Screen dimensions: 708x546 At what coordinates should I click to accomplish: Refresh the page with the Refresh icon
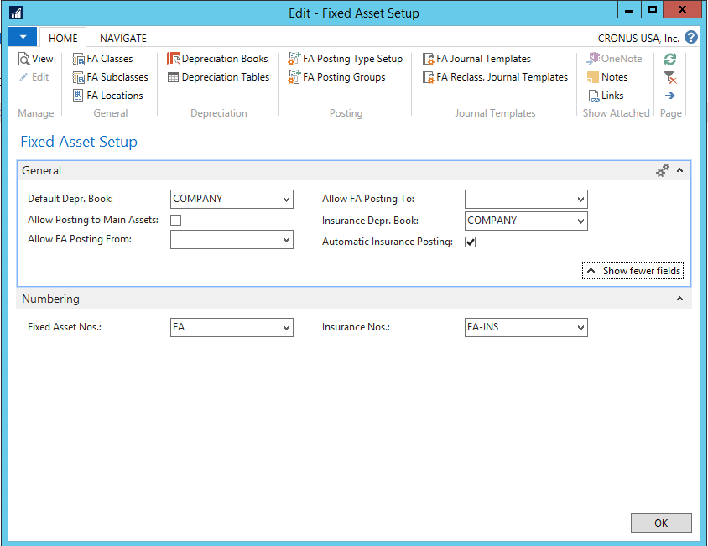[x=669, y=59]
